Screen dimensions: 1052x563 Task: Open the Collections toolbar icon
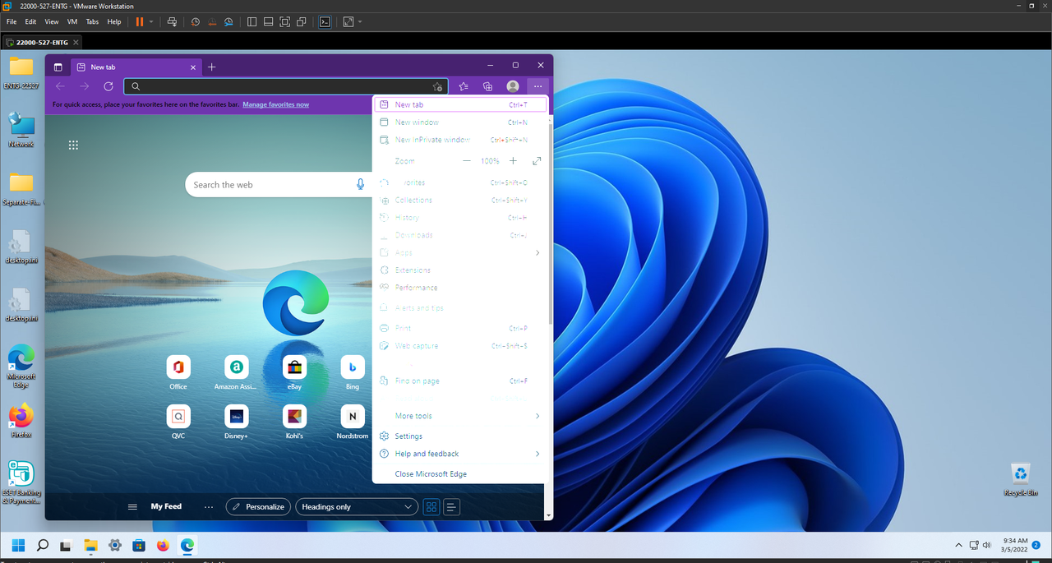(x=487, y=85)
